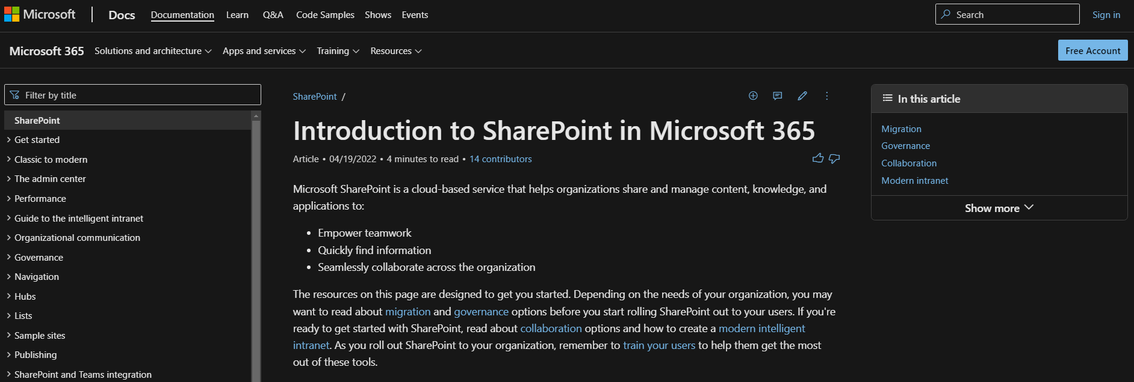Image resolution: width=1134 pixels, height=382 pixels.
Task: Follow the train your users link
Action: pos(659,345)
